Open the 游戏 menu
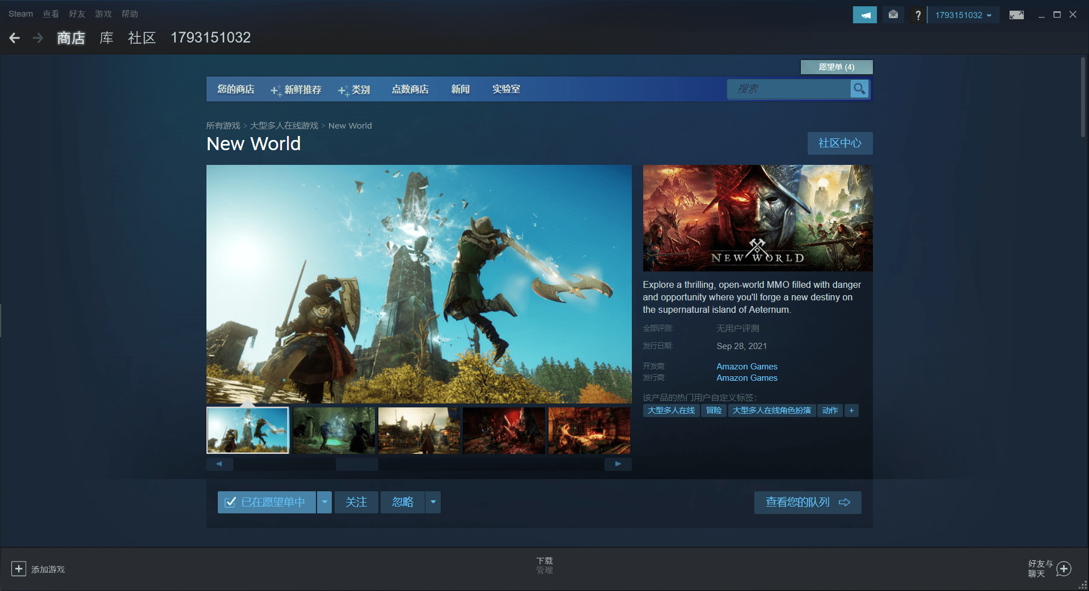The width and height of the screenshot is (1089, 591). point(103,14)
